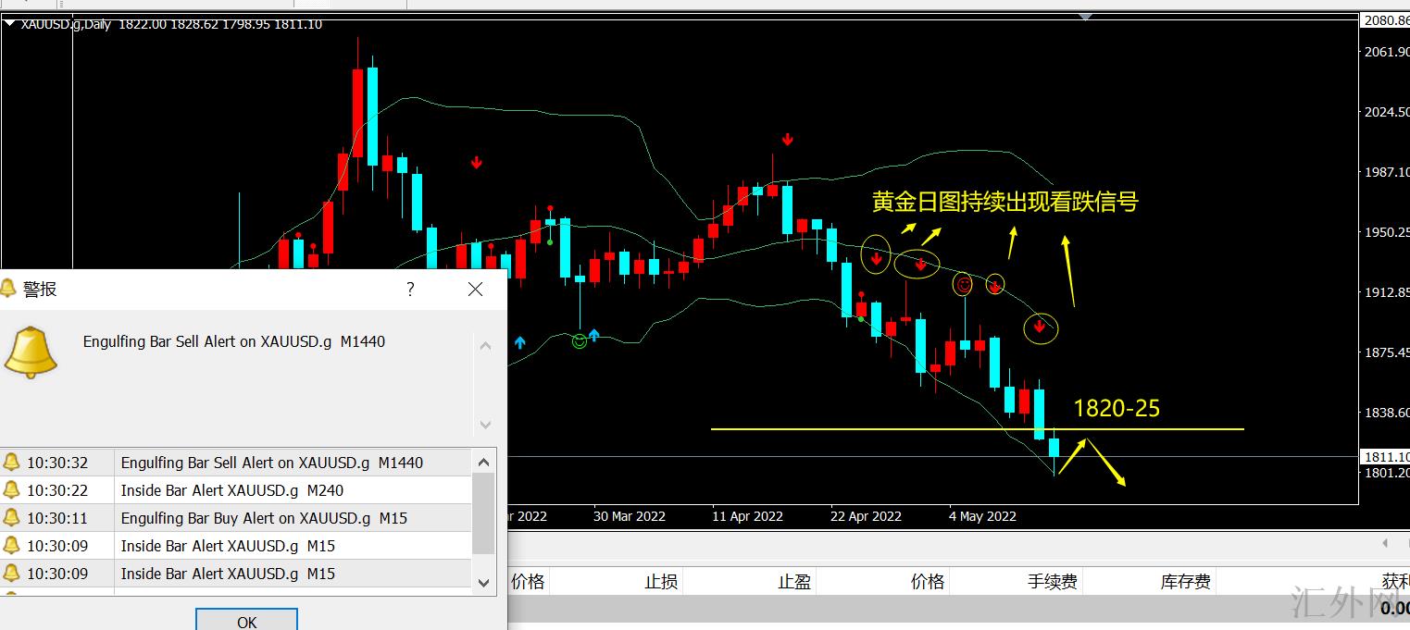1410x630 pixels.
Task: Click the 价格 header right of 止盈
Action: [x=928, y=582]
